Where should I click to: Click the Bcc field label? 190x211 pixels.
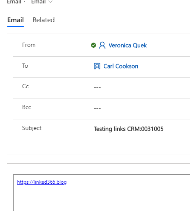coord(26,107)
